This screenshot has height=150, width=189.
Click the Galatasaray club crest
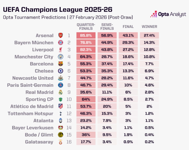click(60, 142)
